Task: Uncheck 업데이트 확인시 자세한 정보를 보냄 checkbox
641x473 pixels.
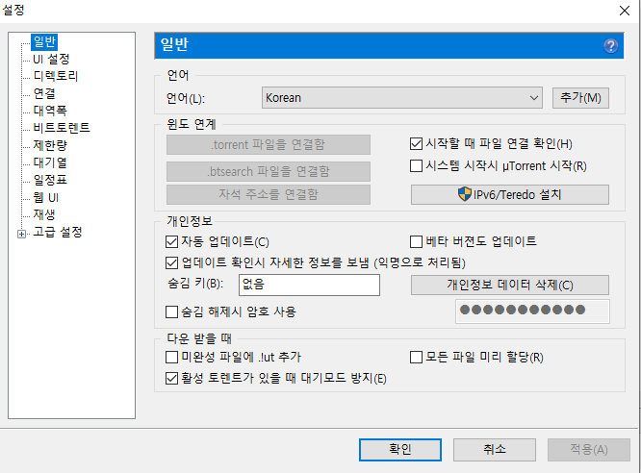Action: coord(171,262)
